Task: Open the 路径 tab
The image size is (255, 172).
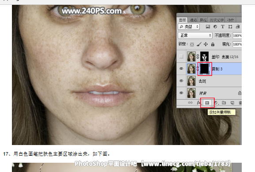Action: (x=203, y=20)
